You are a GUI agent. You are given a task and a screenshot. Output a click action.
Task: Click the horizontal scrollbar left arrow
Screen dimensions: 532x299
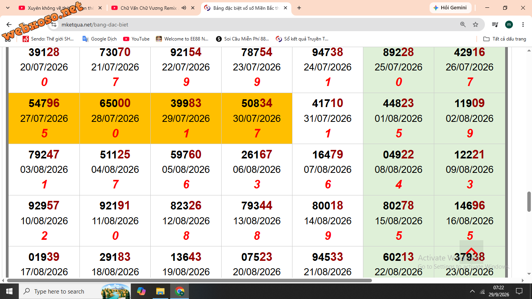click(x=3, y=280)
